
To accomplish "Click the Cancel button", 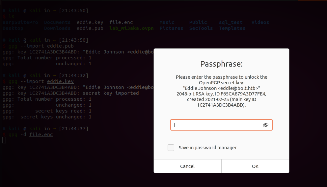I will [187, 166].
